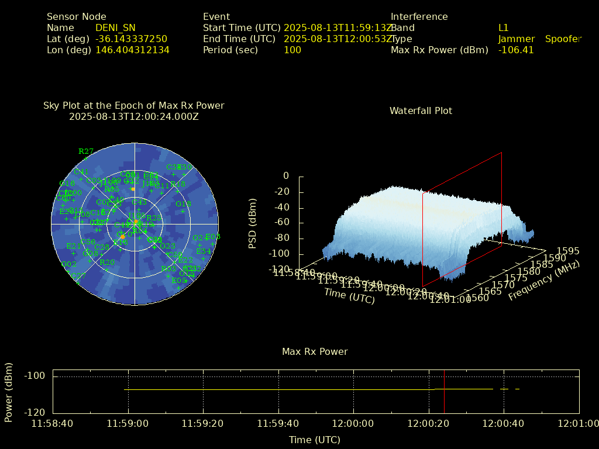This screenshot has height=449, width=599.
Task: Click the Spoofer interference type label
Action: pyautogui.click(x=563, y=39)
